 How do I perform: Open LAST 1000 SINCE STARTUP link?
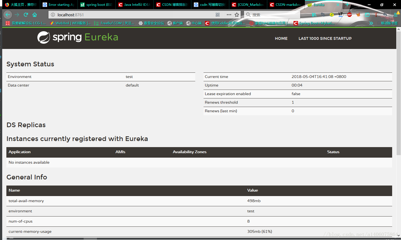pyautogui.click(x=325, y=38)
